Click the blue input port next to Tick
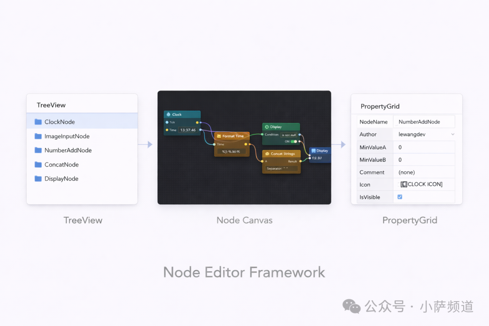 (167, 122)
